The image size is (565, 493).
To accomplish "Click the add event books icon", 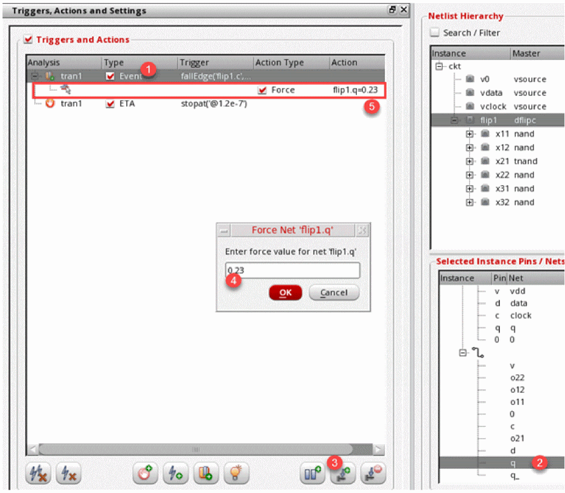I will (x=206, y=473).
